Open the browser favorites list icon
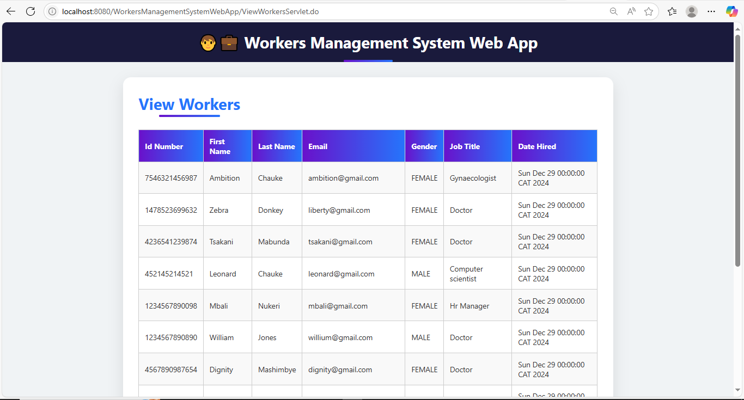 click(672, 11)
